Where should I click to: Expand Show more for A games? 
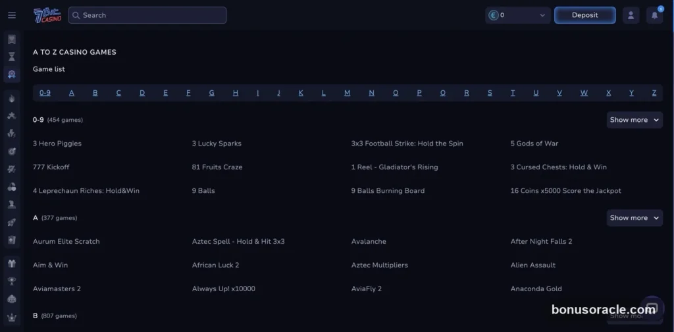pyautogui.click(x=635, y=218)
